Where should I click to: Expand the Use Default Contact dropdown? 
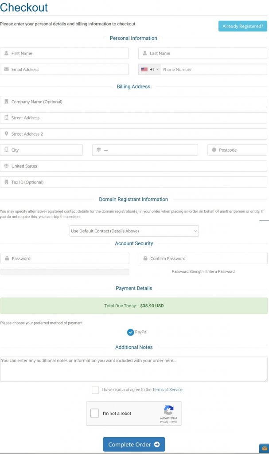[x=134, y=231]
